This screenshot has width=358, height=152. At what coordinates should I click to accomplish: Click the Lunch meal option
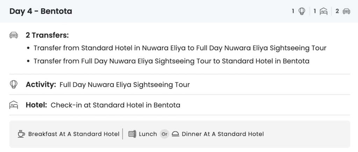(x=148, y=134)
